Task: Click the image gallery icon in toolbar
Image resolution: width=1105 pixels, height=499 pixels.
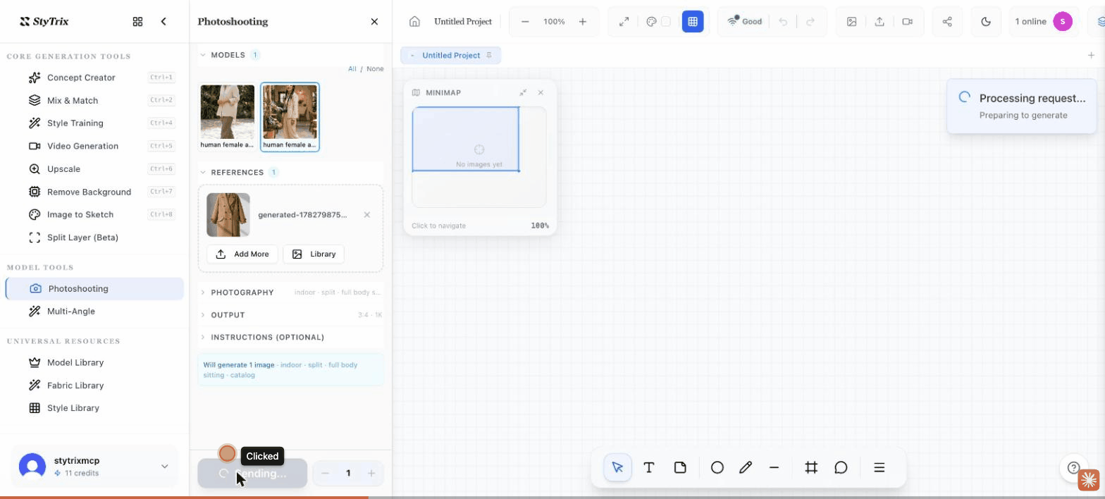Action: [x=852, y=21]
